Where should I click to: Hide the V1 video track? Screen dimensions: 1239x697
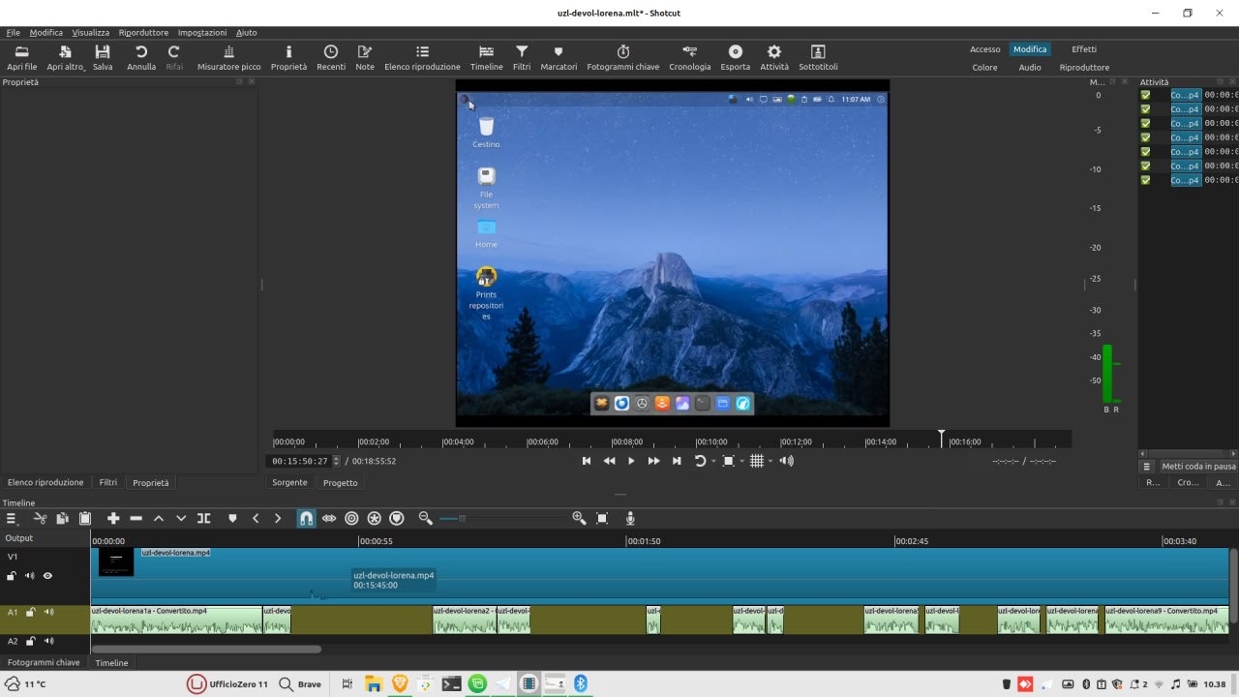pos(47,576)
